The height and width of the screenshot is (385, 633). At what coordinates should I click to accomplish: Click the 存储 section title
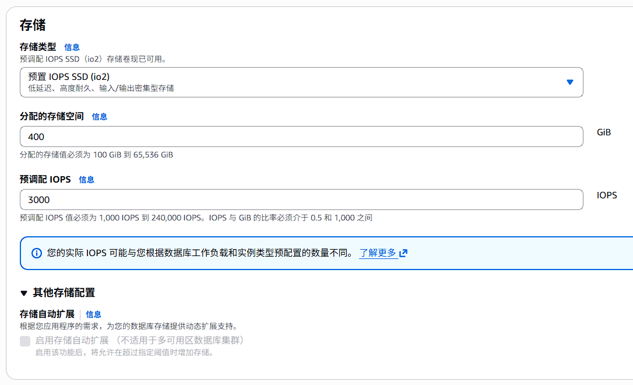(x=33, y=25)
